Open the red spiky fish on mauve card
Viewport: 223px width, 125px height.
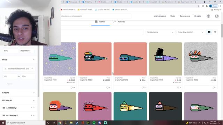click(95, 106)
